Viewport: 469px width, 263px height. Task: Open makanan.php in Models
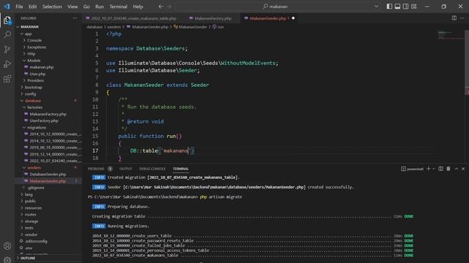(x=49, y=67)
